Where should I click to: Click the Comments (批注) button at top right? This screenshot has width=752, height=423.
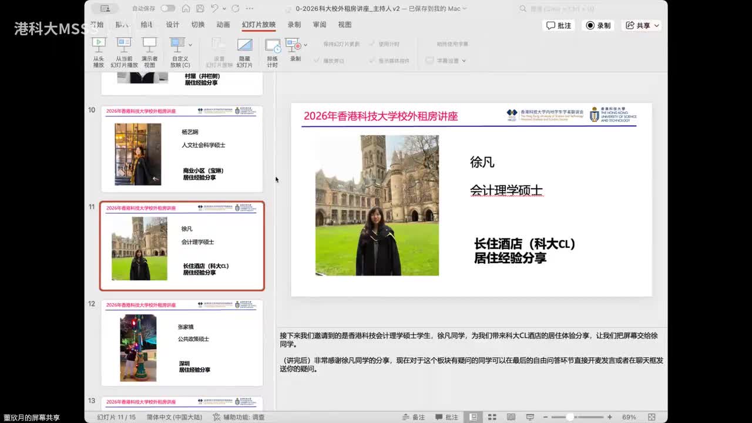[x=559, y=25]
